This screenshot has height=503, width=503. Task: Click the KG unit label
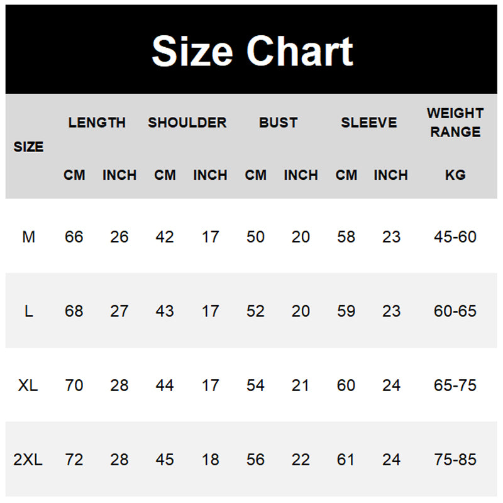pos(455,175)
